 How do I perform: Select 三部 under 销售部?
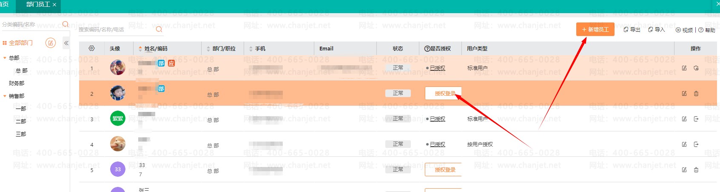click(x=21, y=134)
